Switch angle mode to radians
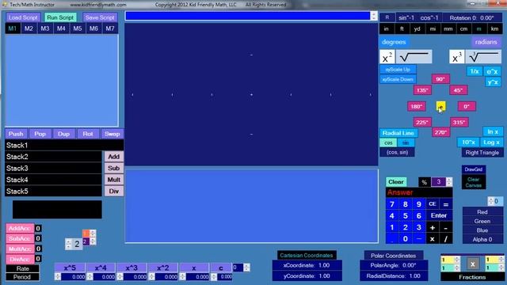The height and width of the screenshot is (285, 507). click(x=486, y=42)
